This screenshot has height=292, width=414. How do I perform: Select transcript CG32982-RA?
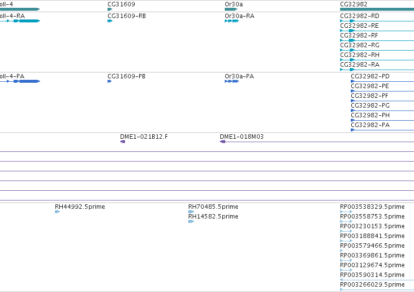click(x=360, y=65)
